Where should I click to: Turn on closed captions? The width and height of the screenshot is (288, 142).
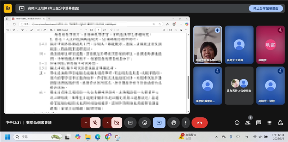point(130,123)
